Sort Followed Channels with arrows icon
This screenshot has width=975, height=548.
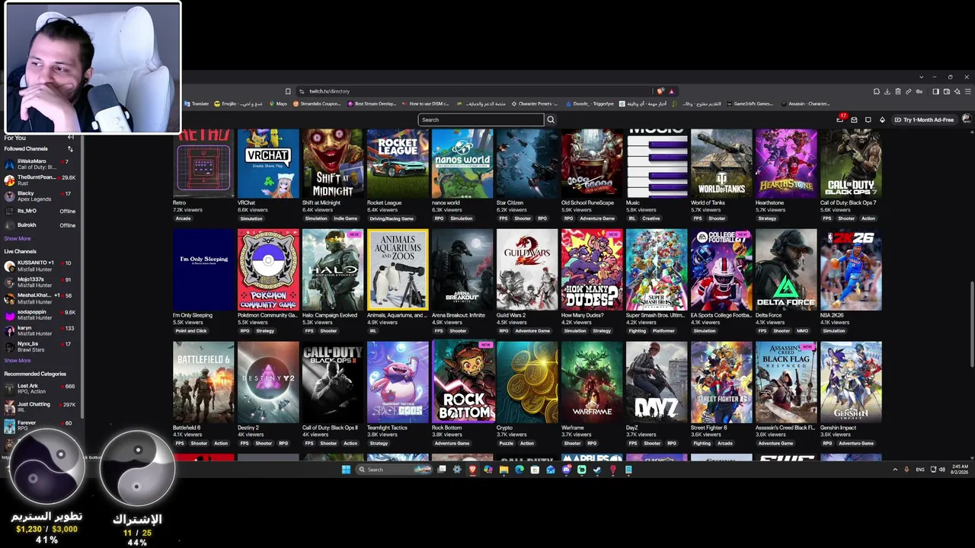(71, 149)
